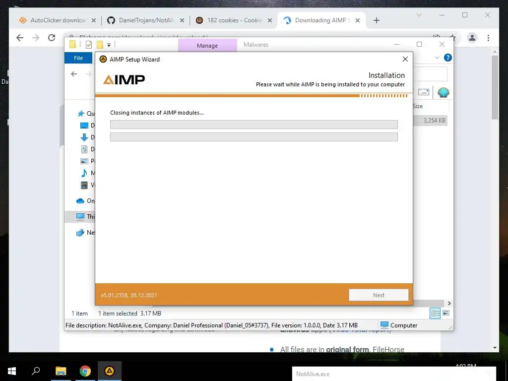Image resolution: width=508 pixels, height=381 pixels.
Task: Open File Explorer help question mark
Action: [448, 58]
